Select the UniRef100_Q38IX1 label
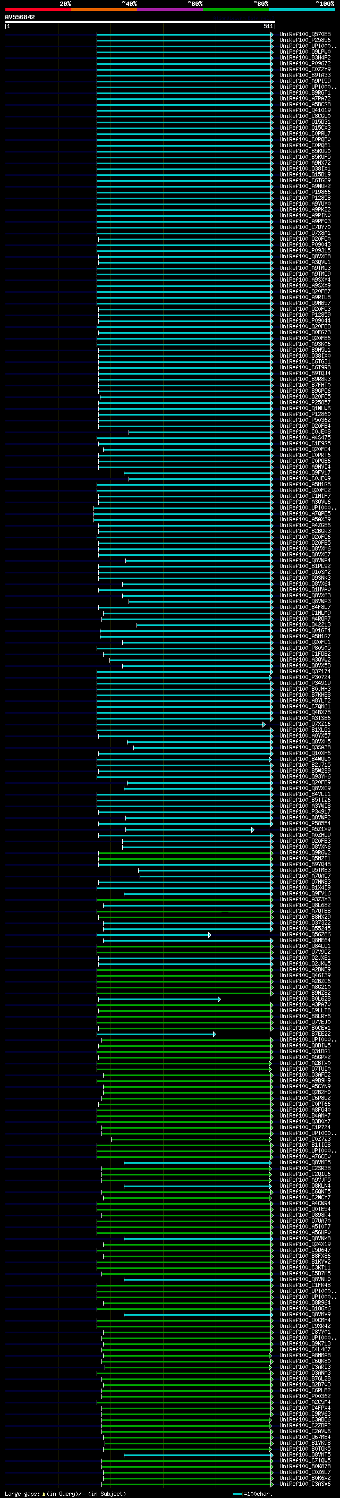 click(304, 168)
